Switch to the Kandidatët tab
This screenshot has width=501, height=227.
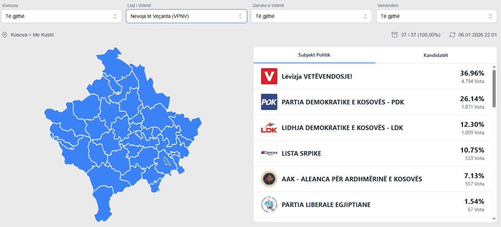(436, 55)
